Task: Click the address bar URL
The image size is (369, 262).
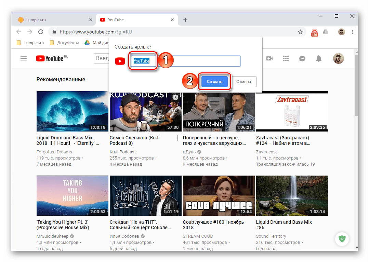Action: [95, 32]
